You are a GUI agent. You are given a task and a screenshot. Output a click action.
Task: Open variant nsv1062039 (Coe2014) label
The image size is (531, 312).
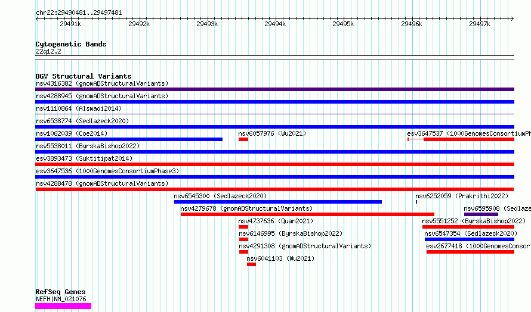point(72,133)
